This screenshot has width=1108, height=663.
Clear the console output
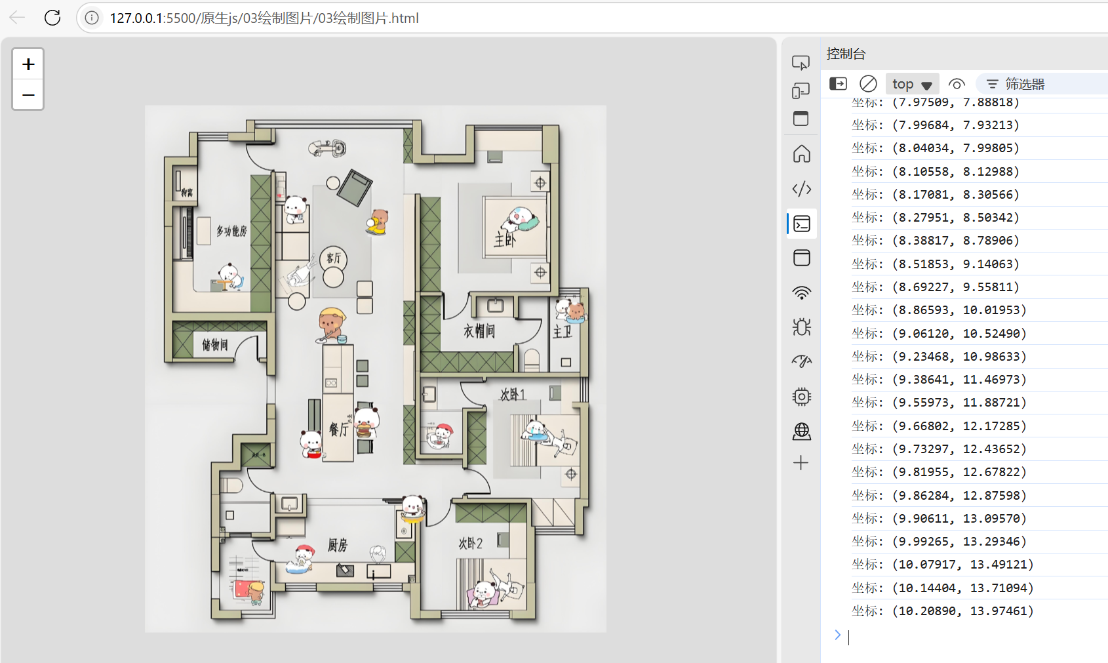pos(868,84)
